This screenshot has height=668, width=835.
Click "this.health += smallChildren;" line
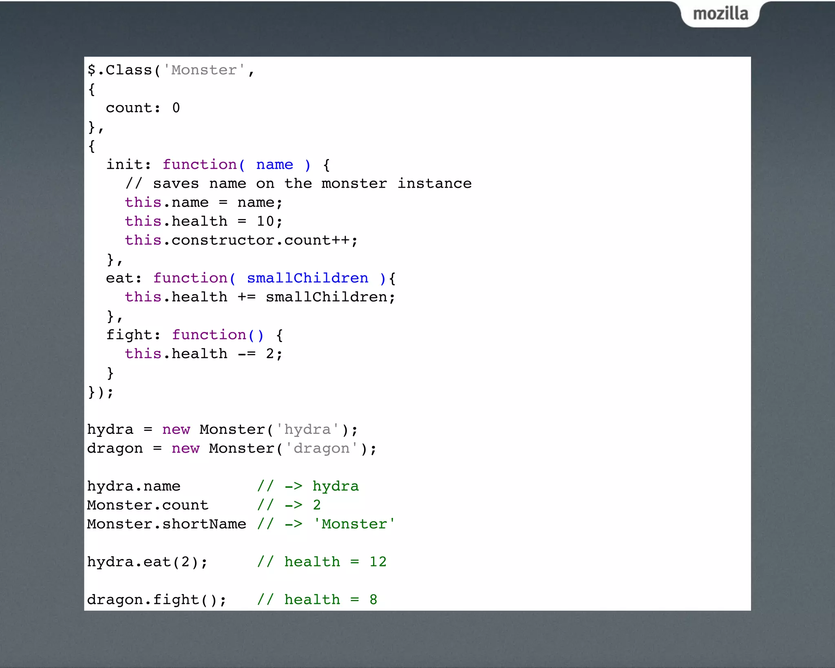click(260, 297)
